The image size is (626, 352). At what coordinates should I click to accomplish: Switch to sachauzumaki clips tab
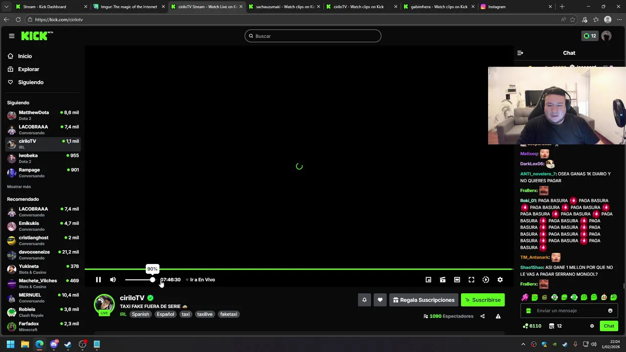(284, 7)
